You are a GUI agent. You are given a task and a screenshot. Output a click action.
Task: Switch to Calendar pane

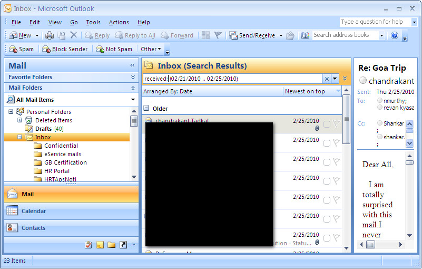71,211
